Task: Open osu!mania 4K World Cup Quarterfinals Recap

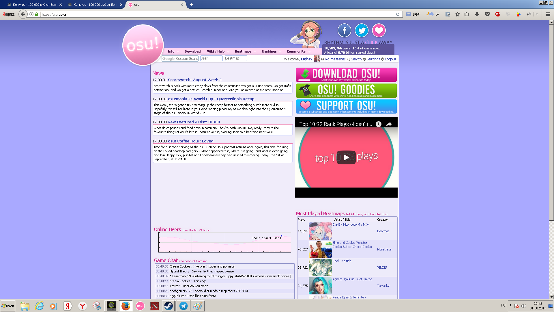Action: click(x=211, y=99)
